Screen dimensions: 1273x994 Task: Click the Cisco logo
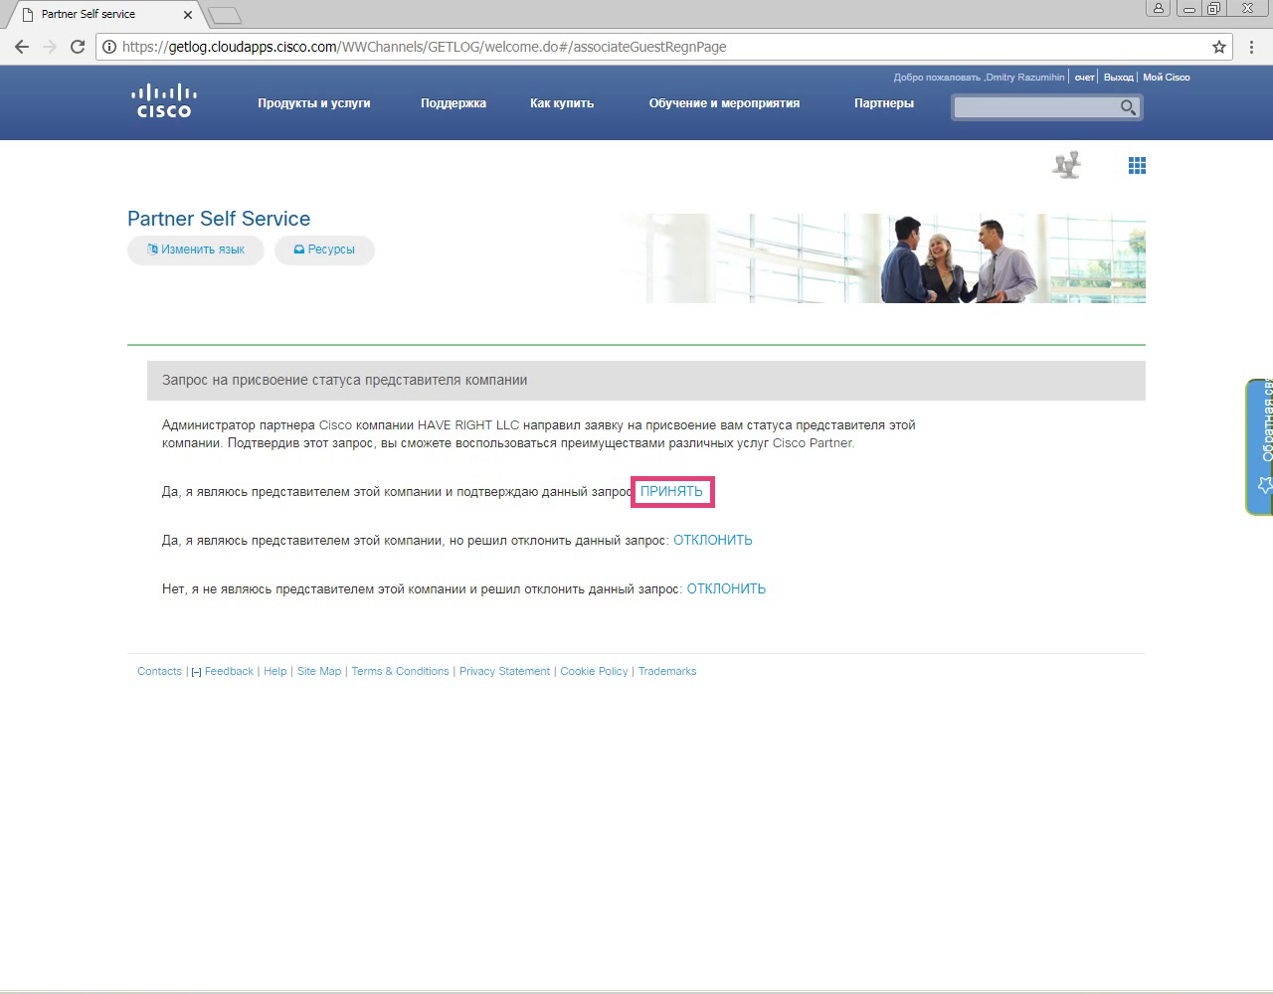[x=164, y=101]
